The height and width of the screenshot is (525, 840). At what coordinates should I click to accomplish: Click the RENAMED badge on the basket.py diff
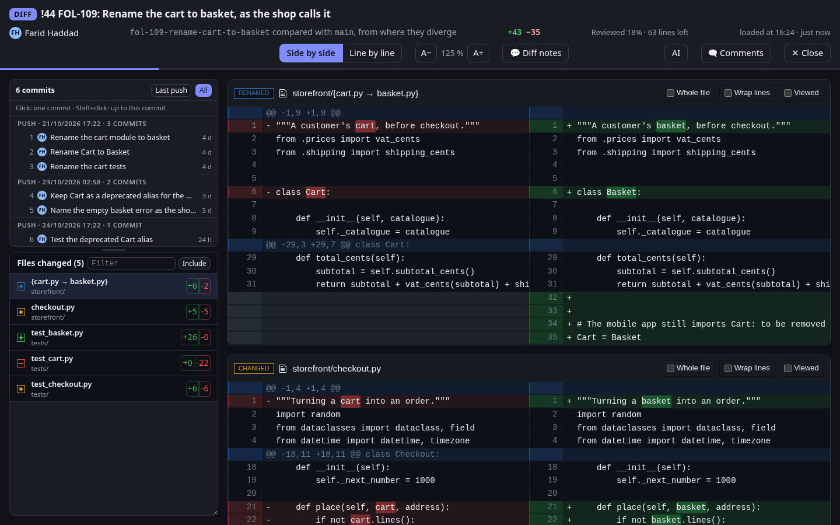(x=254, y=93)
